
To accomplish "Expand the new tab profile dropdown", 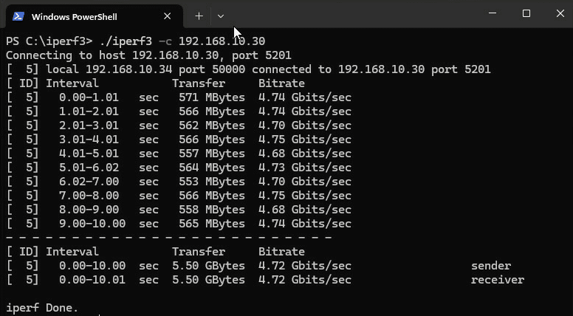I will click(x=220, y=16).
